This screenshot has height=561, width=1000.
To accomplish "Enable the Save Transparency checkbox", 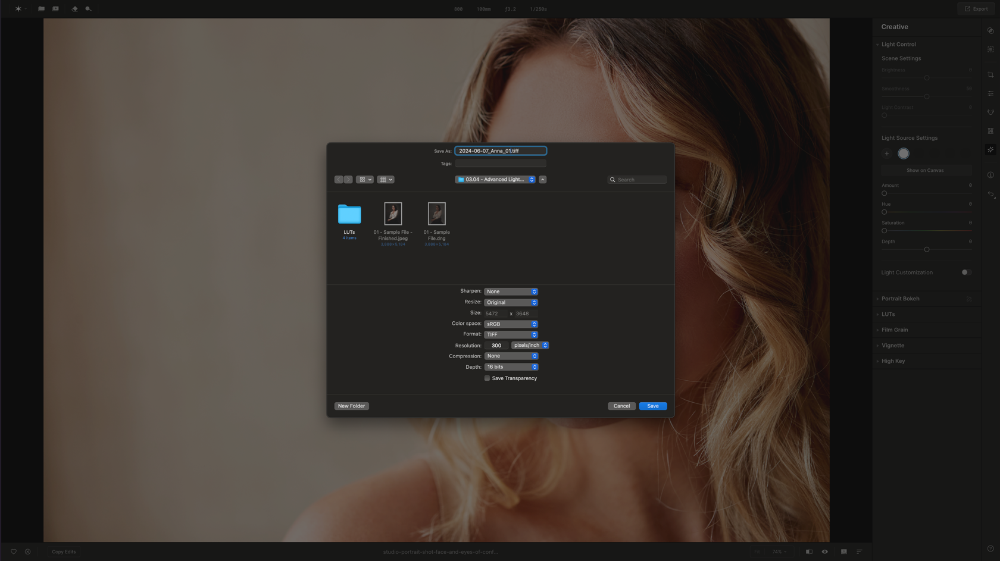I will [x=487, y=378].
